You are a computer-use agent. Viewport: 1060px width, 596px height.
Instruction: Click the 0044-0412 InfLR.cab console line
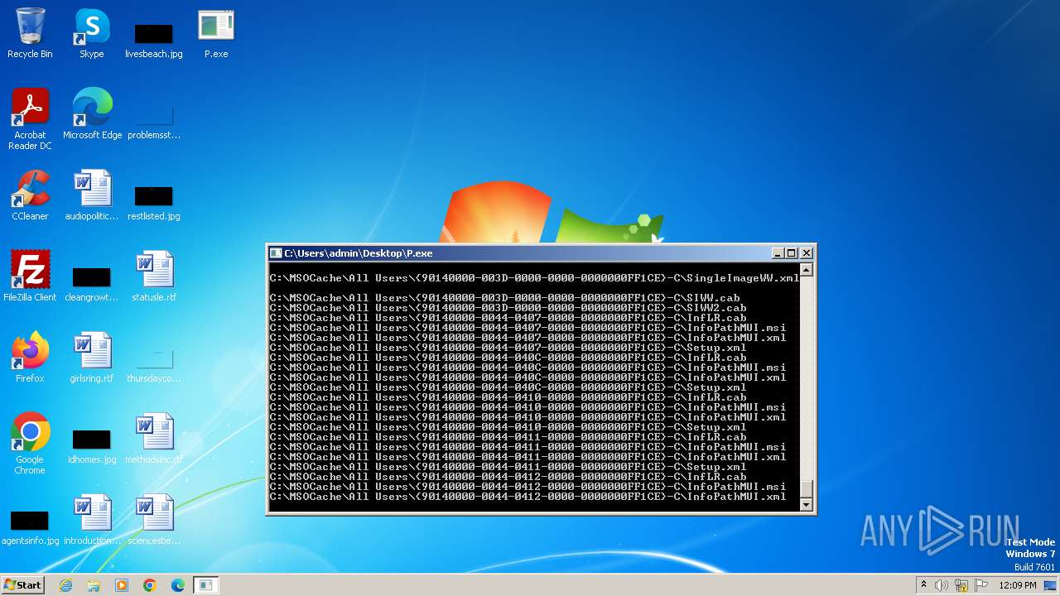click(508, 477)
